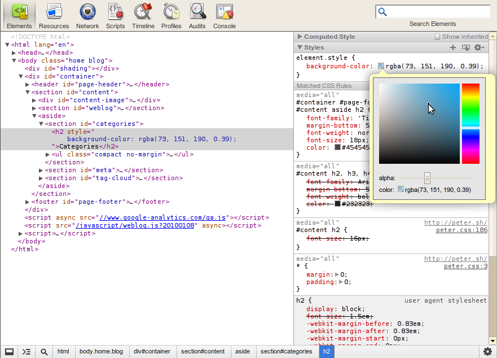The height and width of the screenshot is (358, 497).
Task: Open the google-analytics ga.js link
Action: (x=162, y=218)
